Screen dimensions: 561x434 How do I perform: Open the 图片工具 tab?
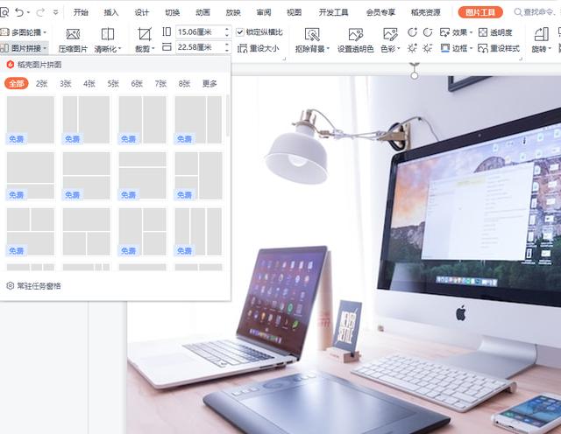click(479, 13)
